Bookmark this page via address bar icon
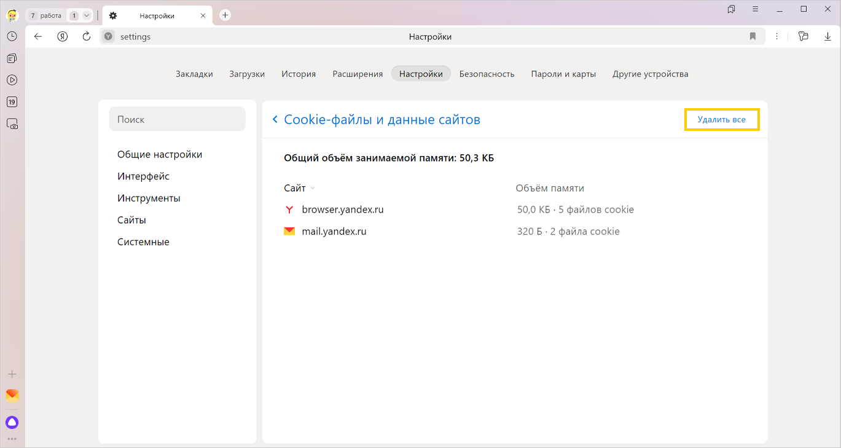This screenshot has width=841, height=448. click(753, 37)
